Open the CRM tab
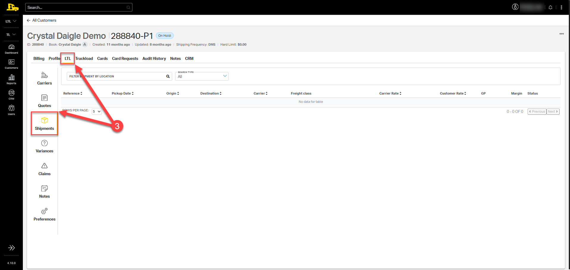Screen dimensions: 570x270 189,58
